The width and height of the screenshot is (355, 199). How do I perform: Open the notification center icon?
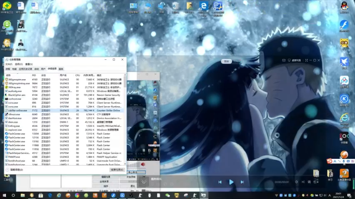click(350, 195)
